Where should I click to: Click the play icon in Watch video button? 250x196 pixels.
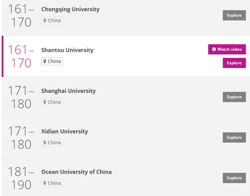(x=214, y=49)
